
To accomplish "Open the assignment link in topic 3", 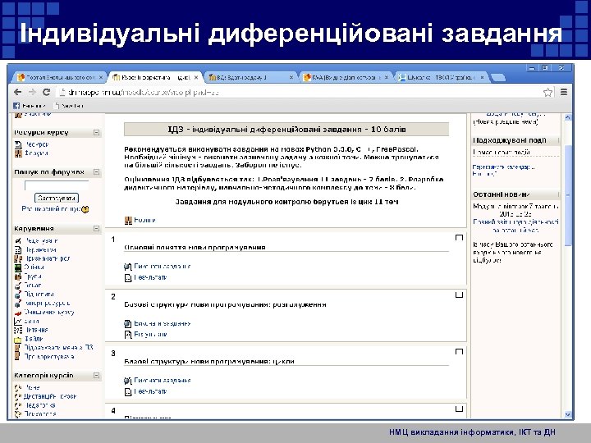I will (162, 381).
